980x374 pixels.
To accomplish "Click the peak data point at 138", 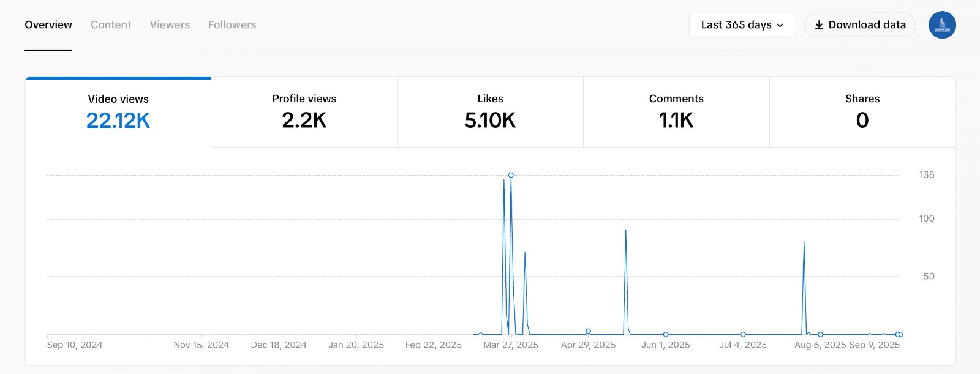I will (511, 176).
